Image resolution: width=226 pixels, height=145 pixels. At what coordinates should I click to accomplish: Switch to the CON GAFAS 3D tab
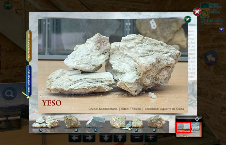point(29,46)
